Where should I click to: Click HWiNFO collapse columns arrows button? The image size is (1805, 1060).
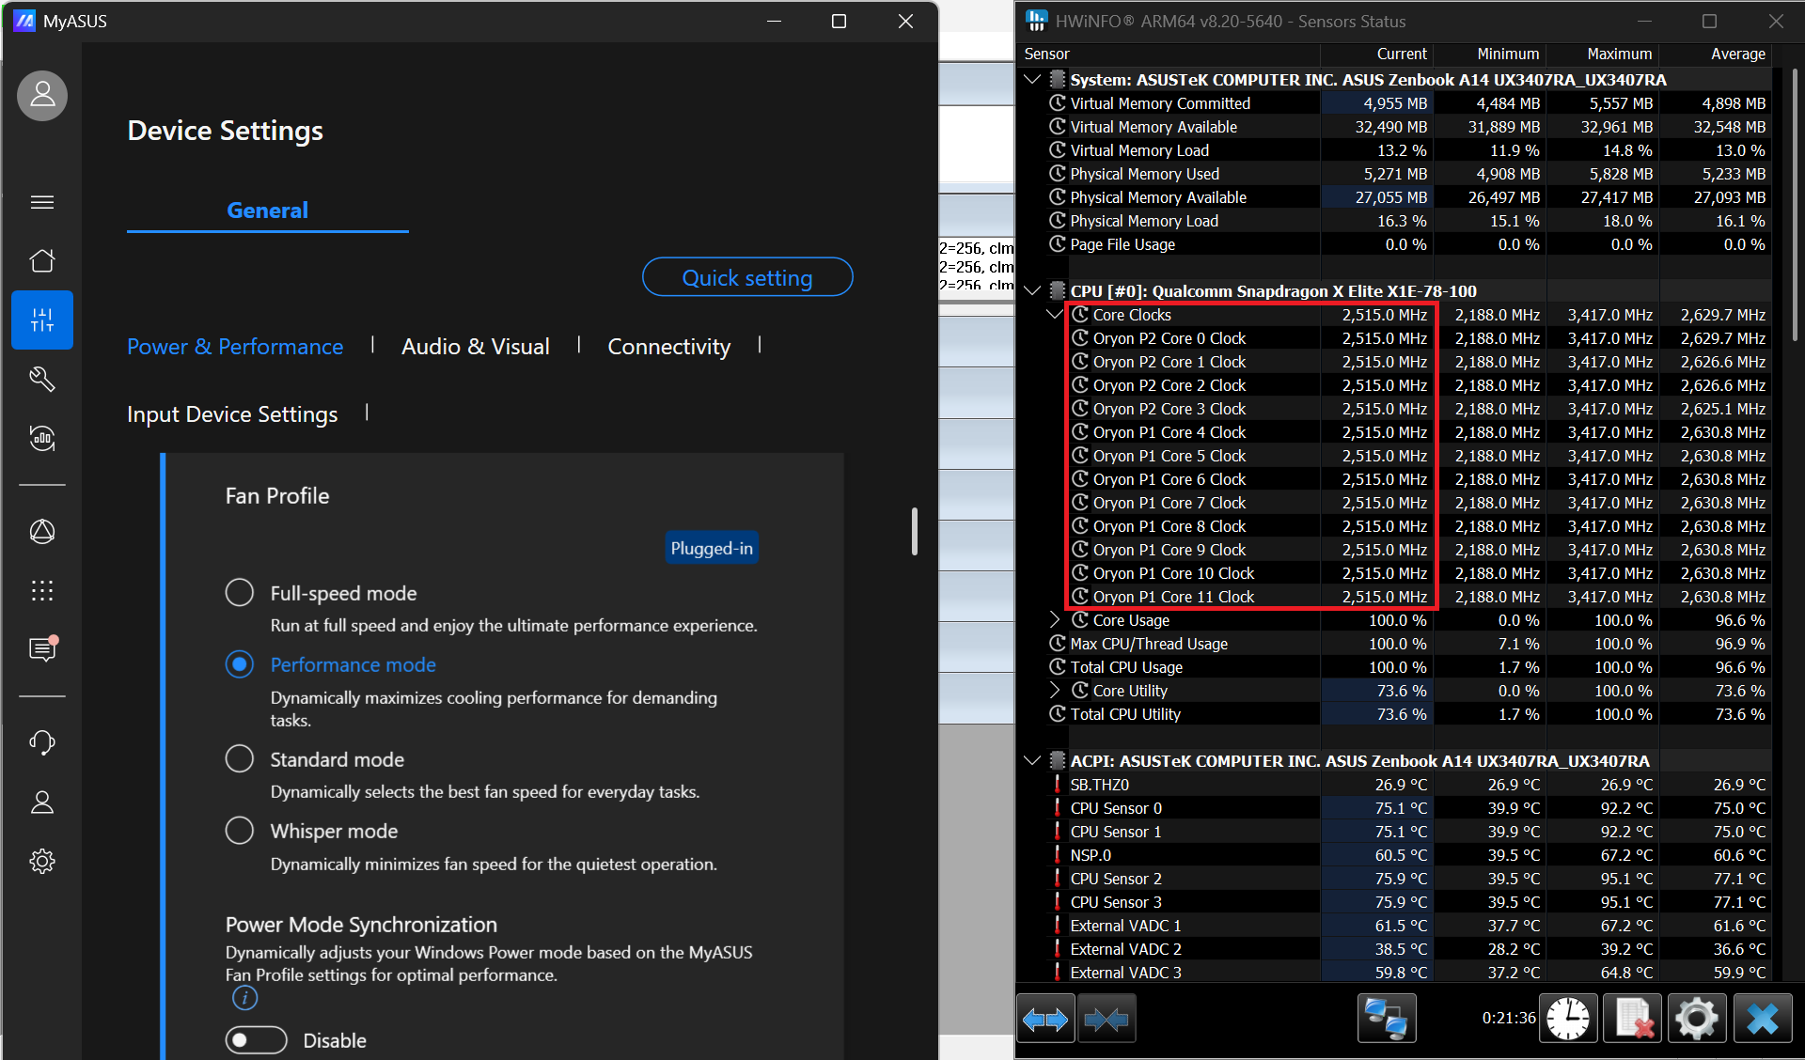[x=1107, y=1019]
